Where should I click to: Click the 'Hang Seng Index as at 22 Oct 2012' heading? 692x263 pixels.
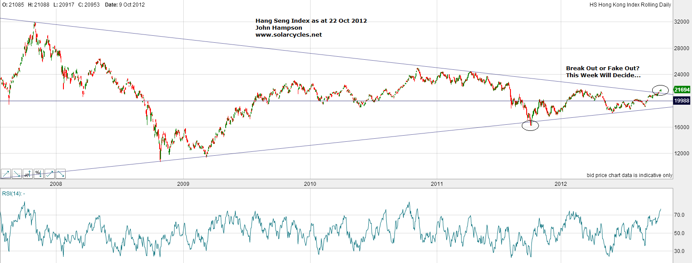pos(311,21)
